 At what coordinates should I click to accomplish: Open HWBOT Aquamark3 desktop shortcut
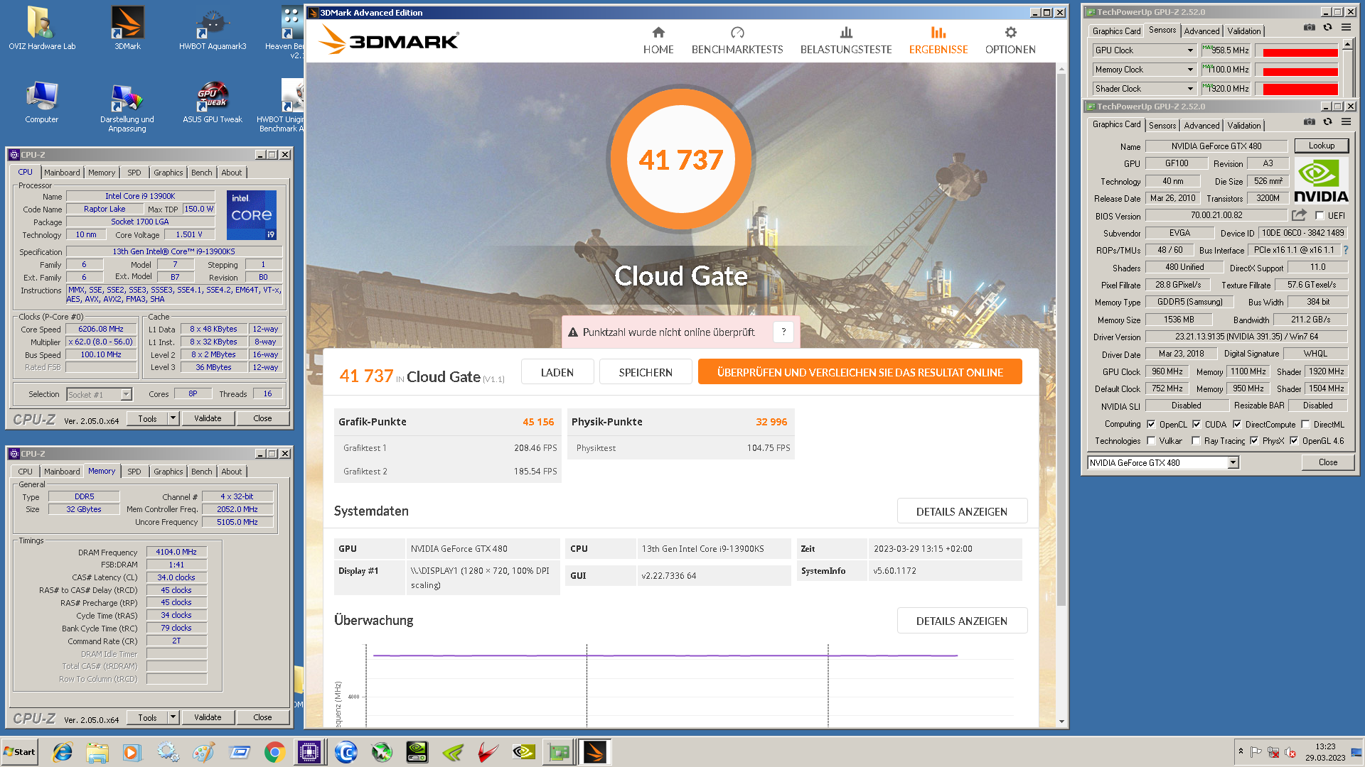tap(213, 28)
